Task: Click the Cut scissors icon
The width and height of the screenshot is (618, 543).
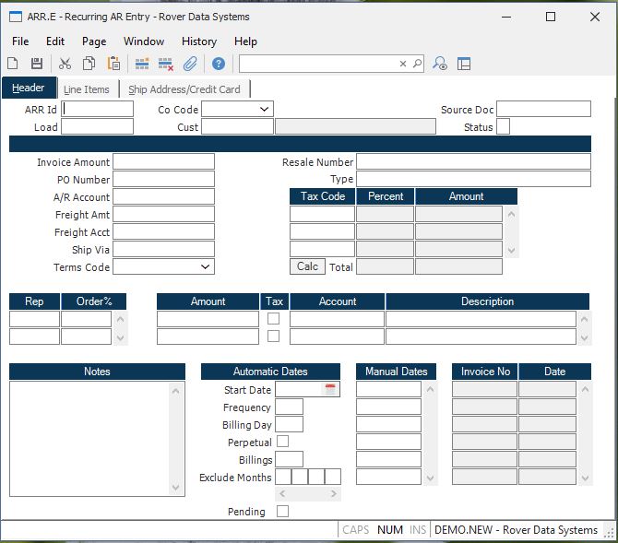Action: point(65,64)
